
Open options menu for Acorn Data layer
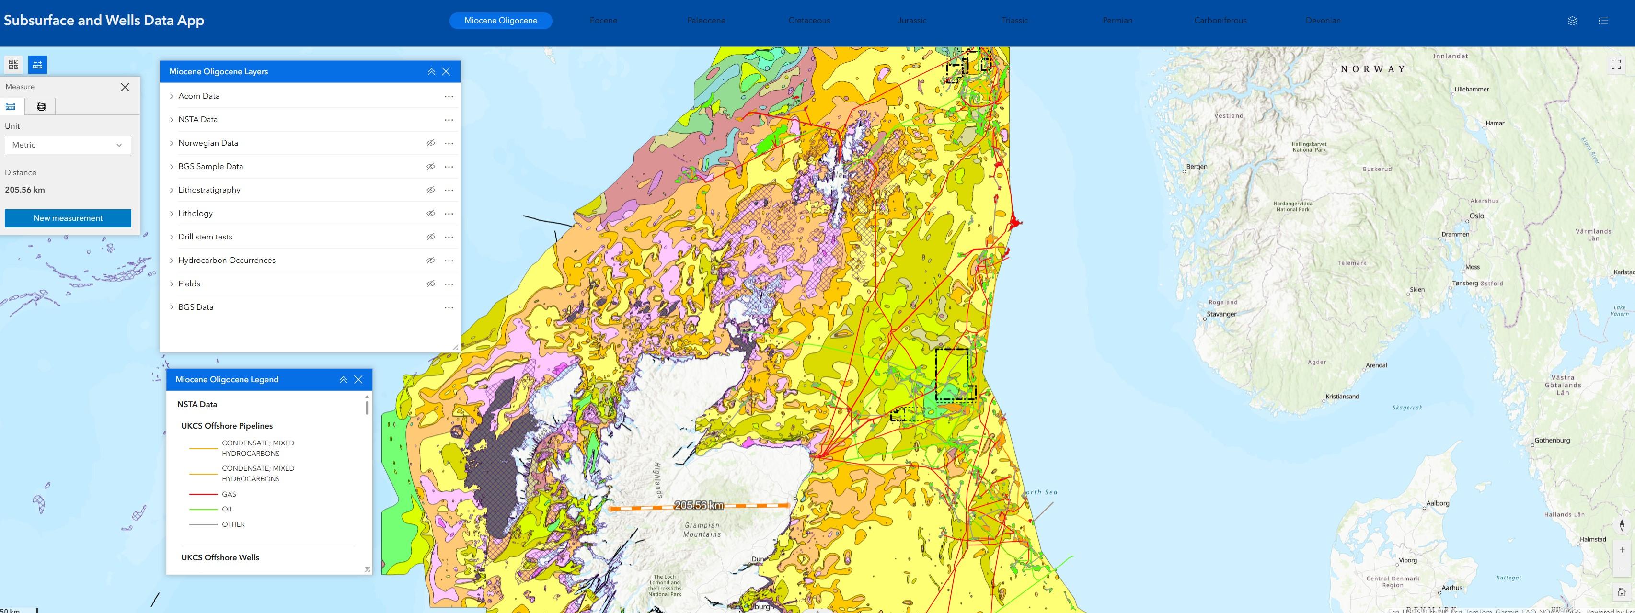pyautogui.click(x=449, y=96)
